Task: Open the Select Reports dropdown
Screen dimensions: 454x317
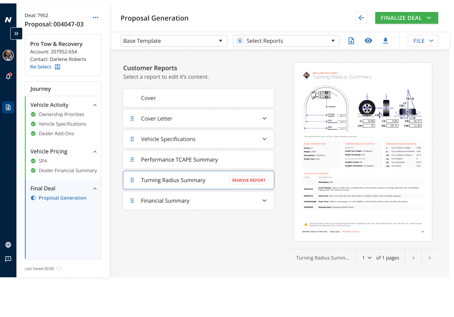Action: [x=286, y=41]
